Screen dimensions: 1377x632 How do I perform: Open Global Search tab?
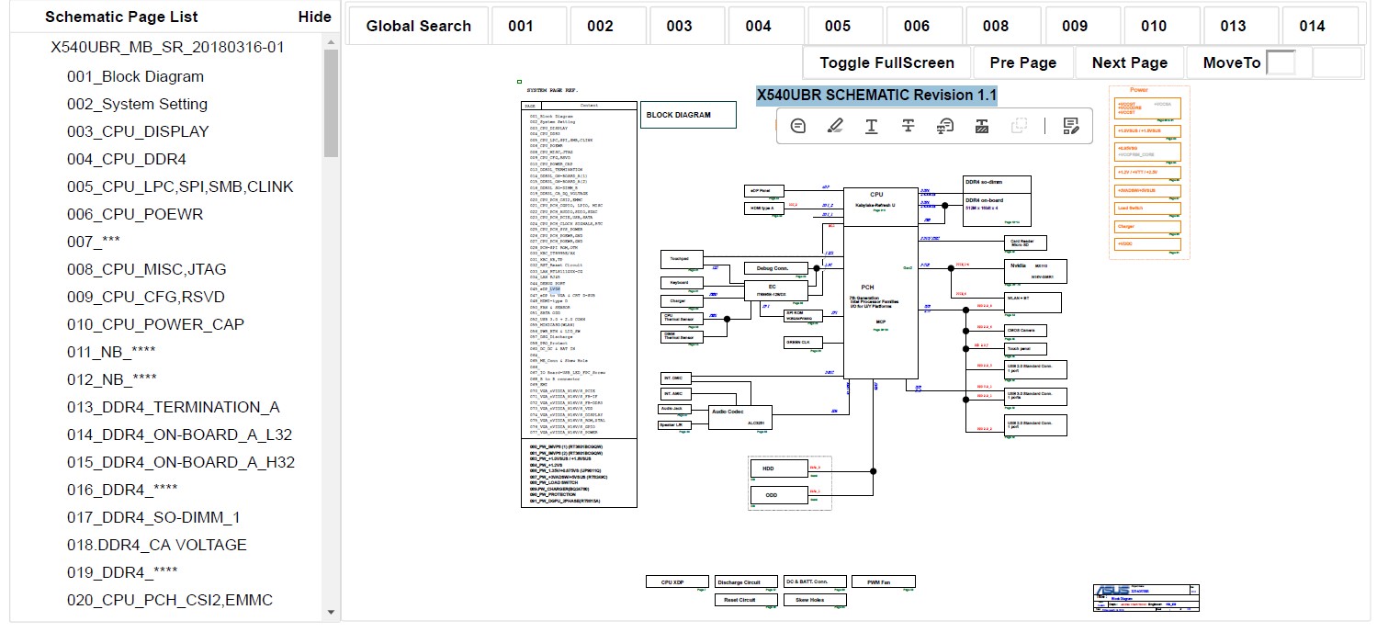click(x=418, y=26)
